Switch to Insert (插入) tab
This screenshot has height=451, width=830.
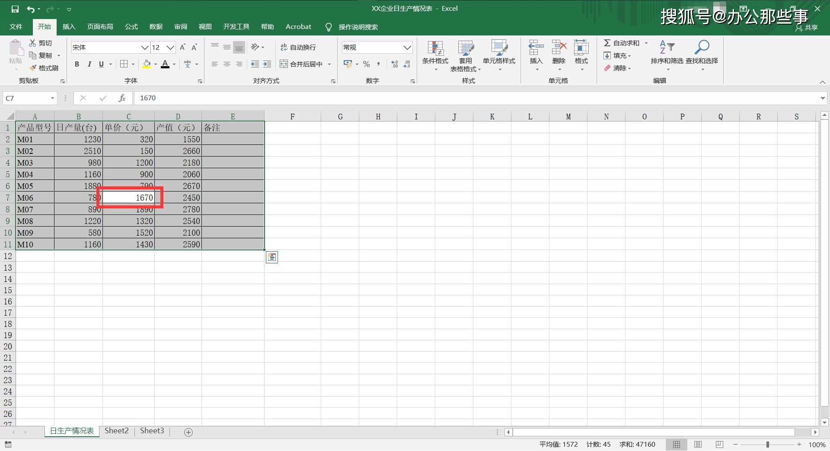pos(69,27)
